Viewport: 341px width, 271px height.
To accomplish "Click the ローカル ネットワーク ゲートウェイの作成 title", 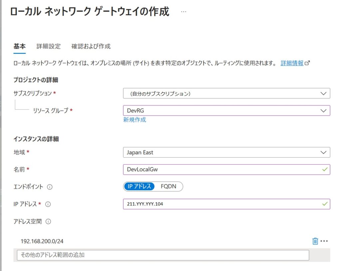I will pos(90,12).
